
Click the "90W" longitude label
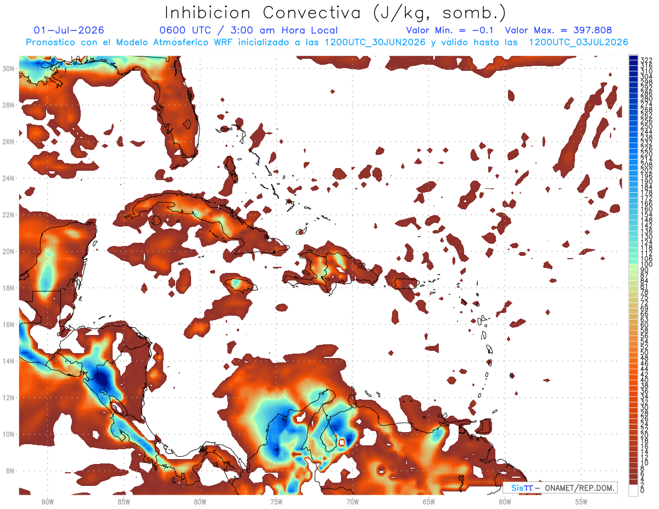(x=47, y=502)
